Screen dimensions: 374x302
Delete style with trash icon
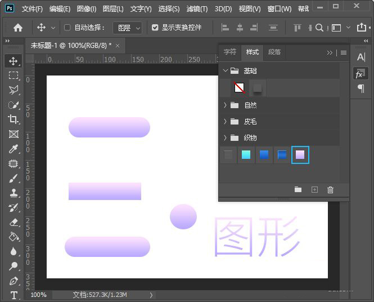(330, 190)
